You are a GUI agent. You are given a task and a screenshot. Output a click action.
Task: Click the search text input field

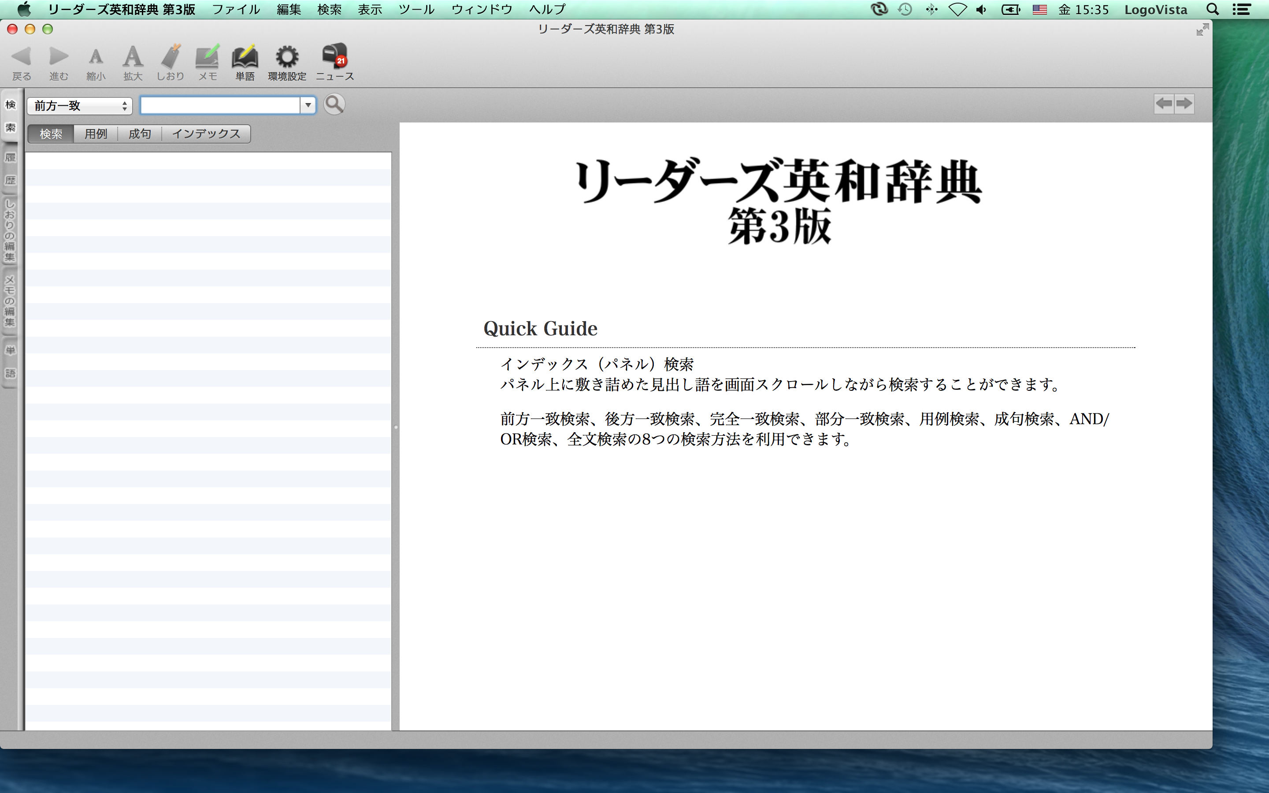pos(220,105)
